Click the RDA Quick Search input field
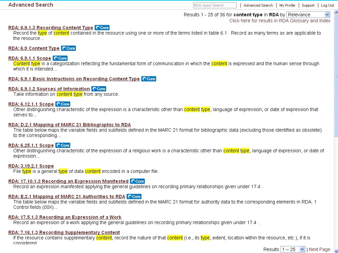 214,5
